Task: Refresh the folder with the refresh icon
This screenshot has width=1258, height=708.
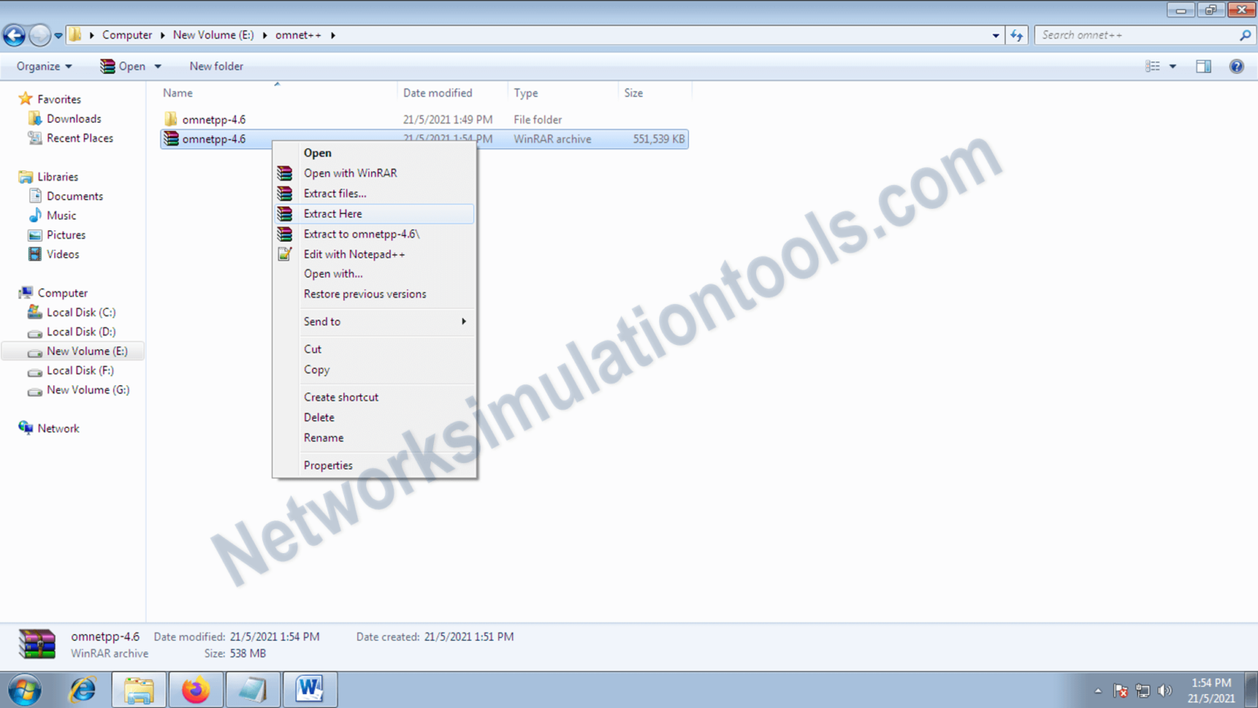Action: pyautogui.click(x=1016, y=34)
